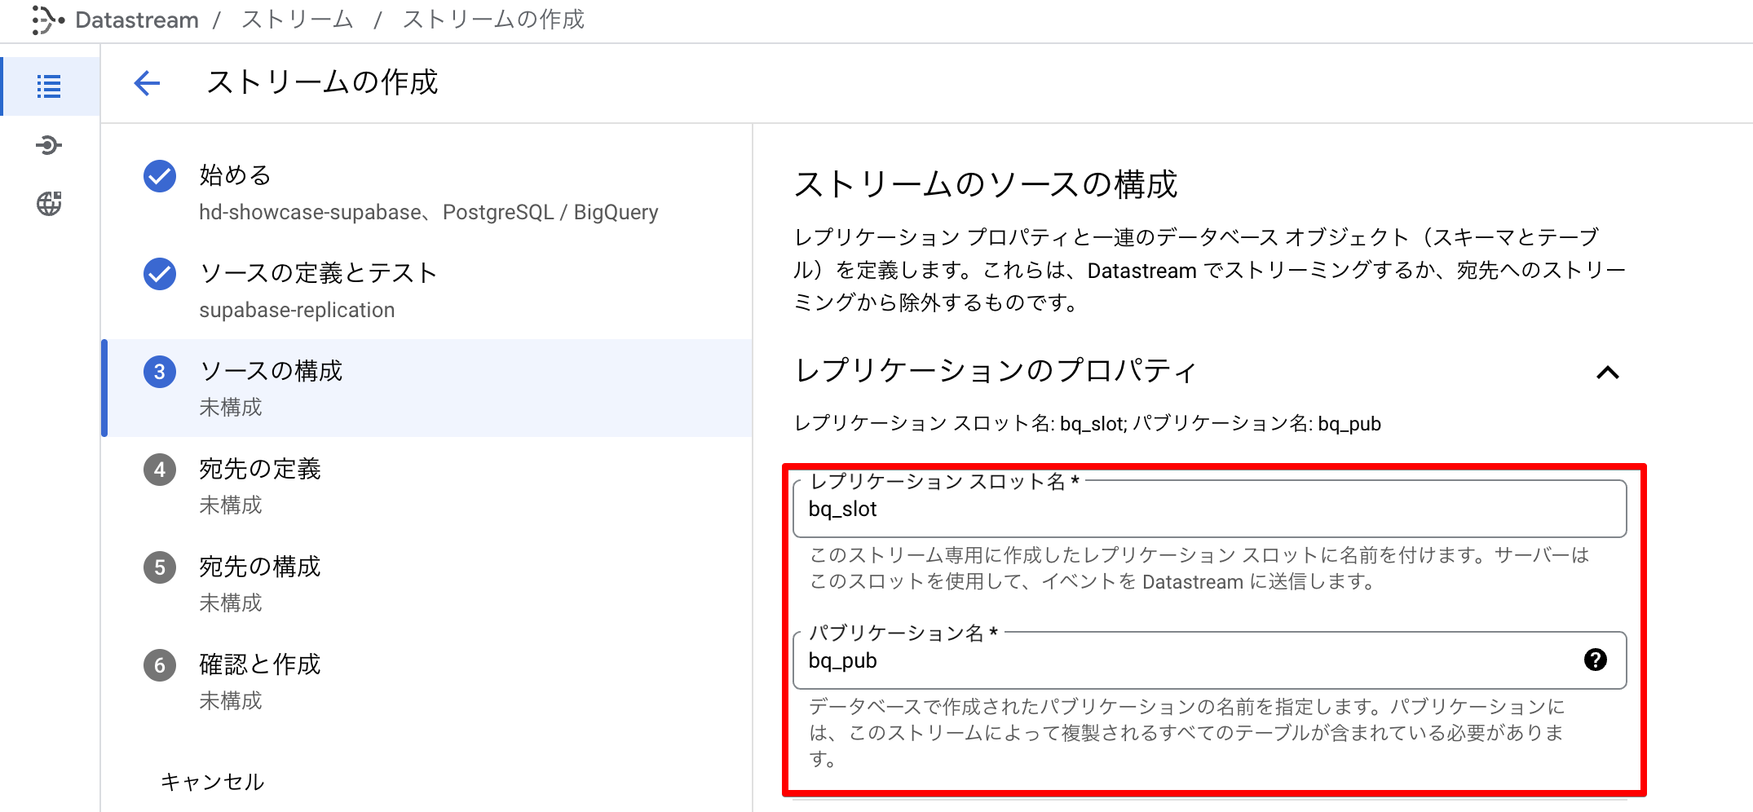Go to step 5 宛先の構成
Screen dimensions: 1753x812
click(x=260, y=567)
